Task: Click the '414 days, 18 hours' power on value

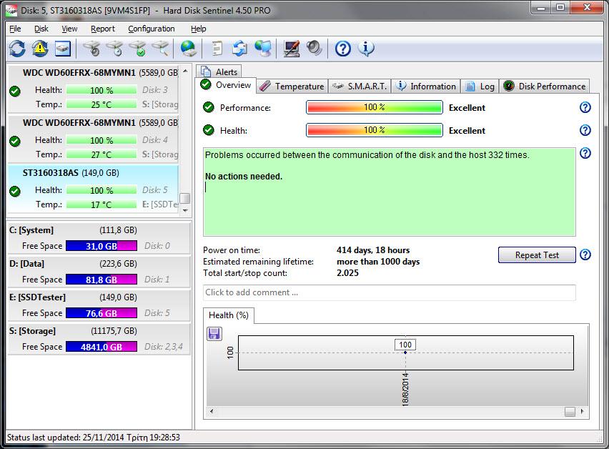Action: 373,250
